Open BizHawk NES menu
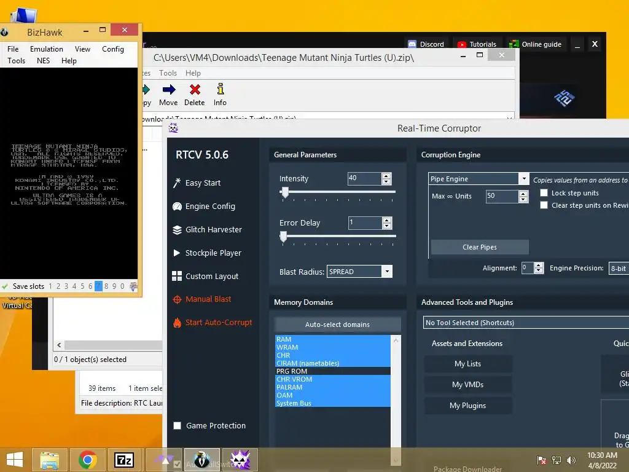 point(44,61)
